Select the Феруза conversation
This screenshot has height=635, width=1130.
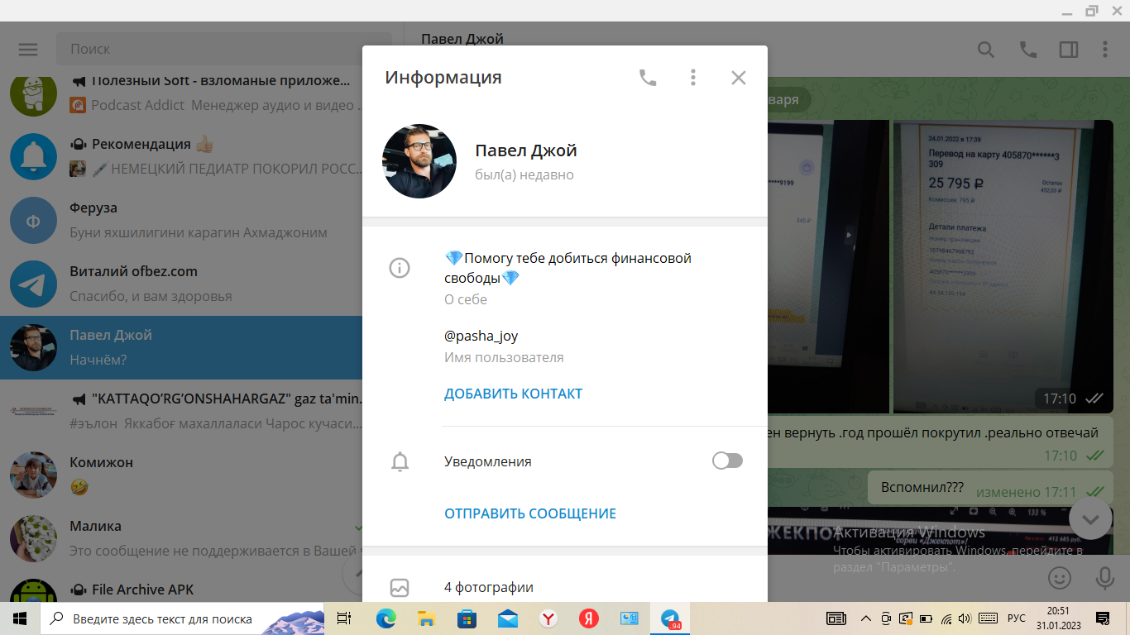(182, 220)
